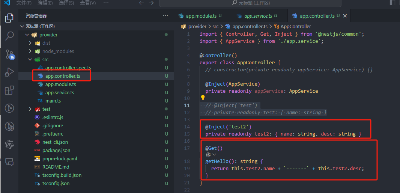
Task: Click line number 11 in the gutter
Action: (187, 105)
